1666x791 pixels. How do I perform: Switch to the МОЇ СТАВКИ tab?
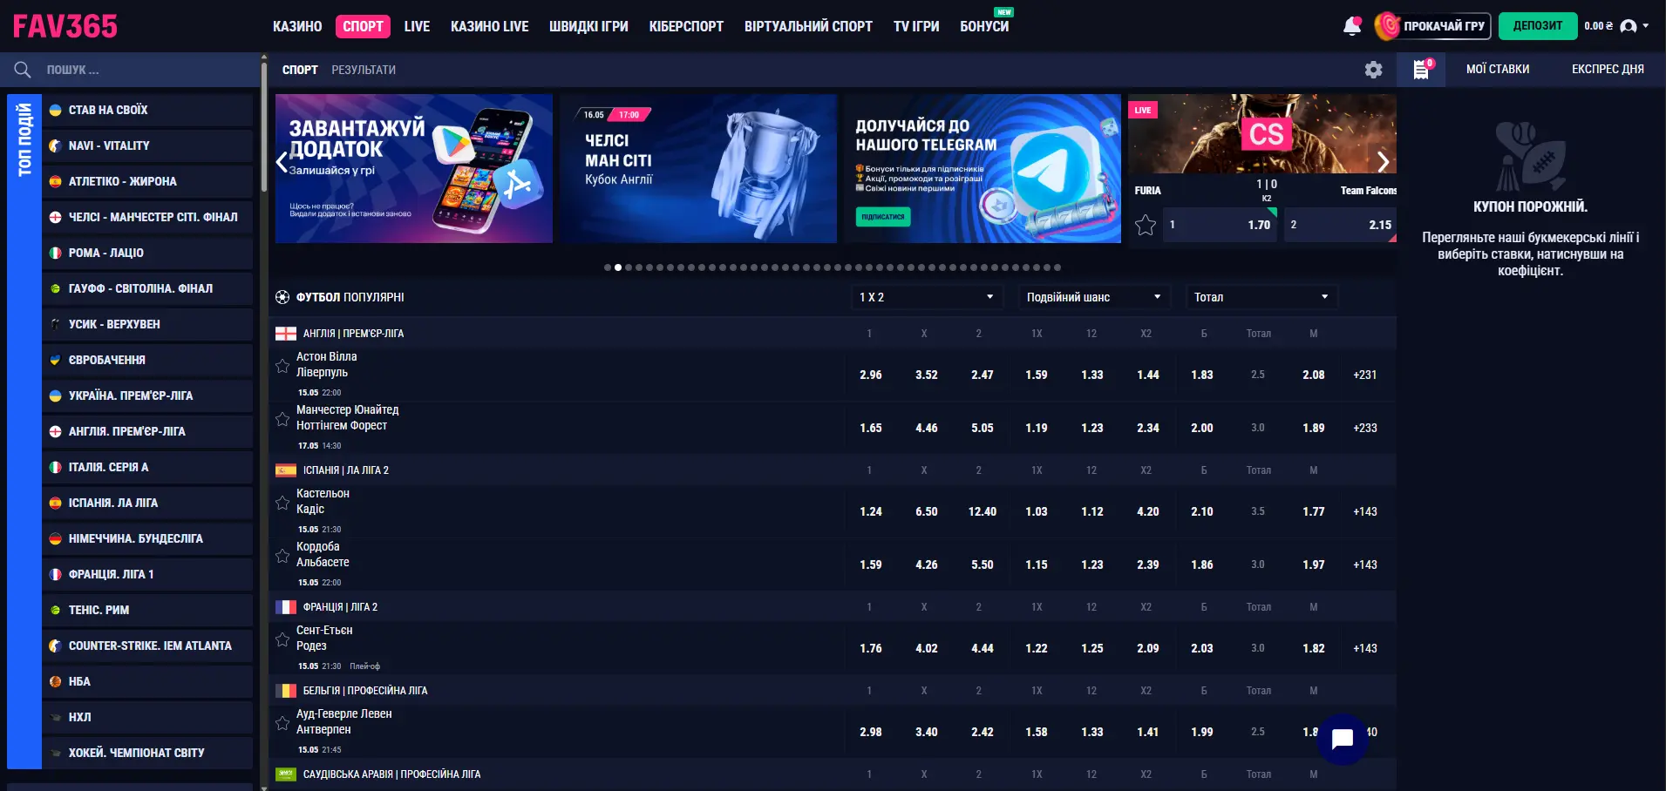[x=1498, y=69]
